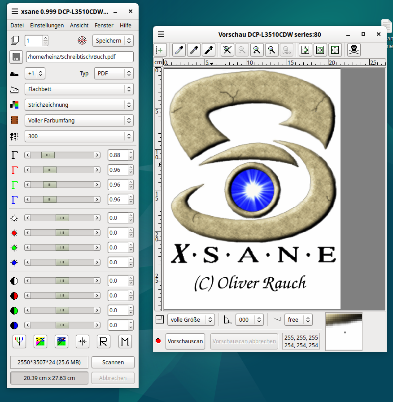Click the overall brightness slider handle
393x402 pixels.
click(62, 218)
